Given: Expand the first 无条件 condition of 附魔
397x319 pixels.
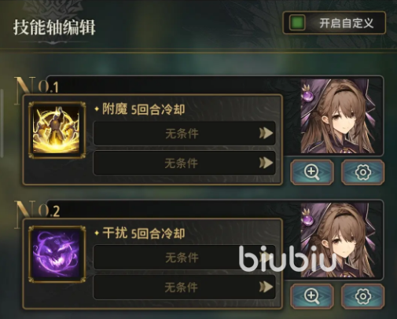Looking at the screenshot, I should pyautogui.click(x=184, y=133).
